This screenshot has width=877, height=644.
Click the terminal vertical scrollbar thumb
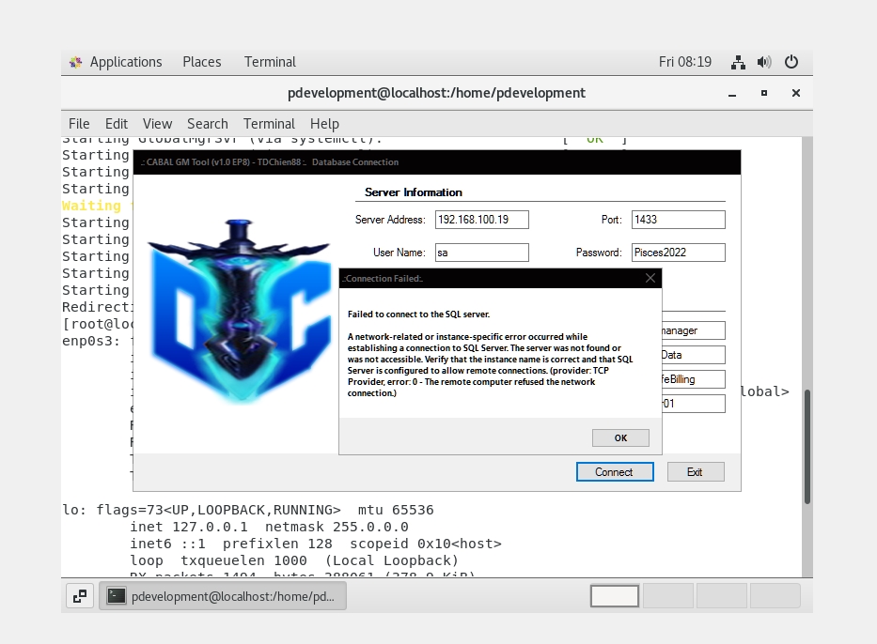(x=807, y=447)
